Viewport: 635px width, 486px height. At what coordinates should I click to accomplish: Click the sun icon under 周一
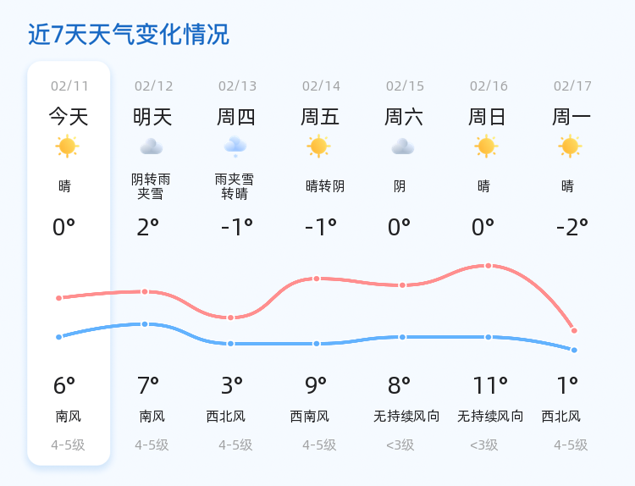point(570,146)
